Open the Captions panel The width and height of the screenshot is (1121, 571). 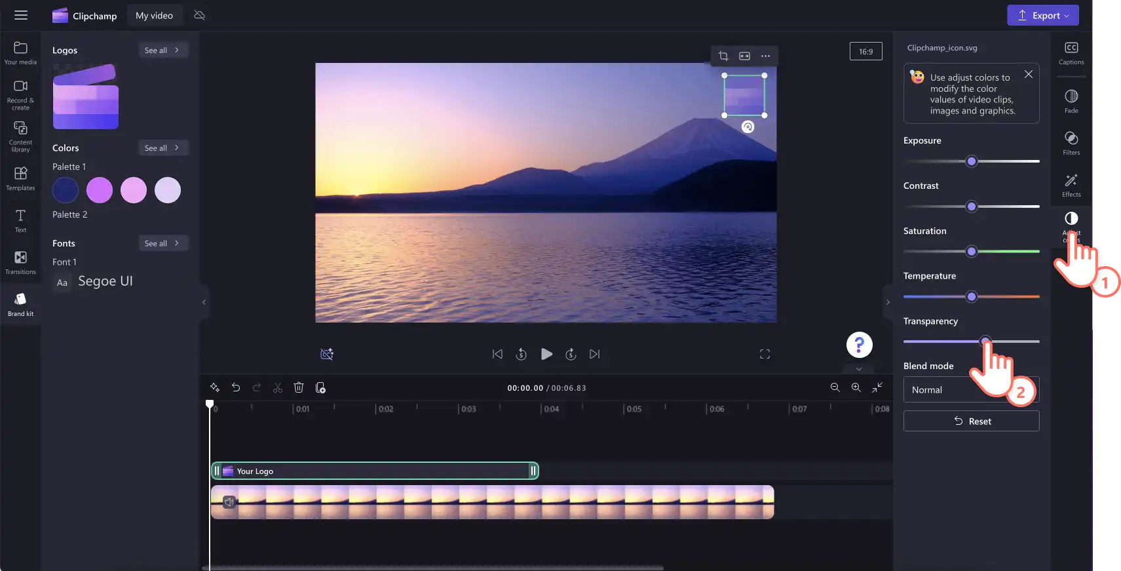click(1071, 53)
